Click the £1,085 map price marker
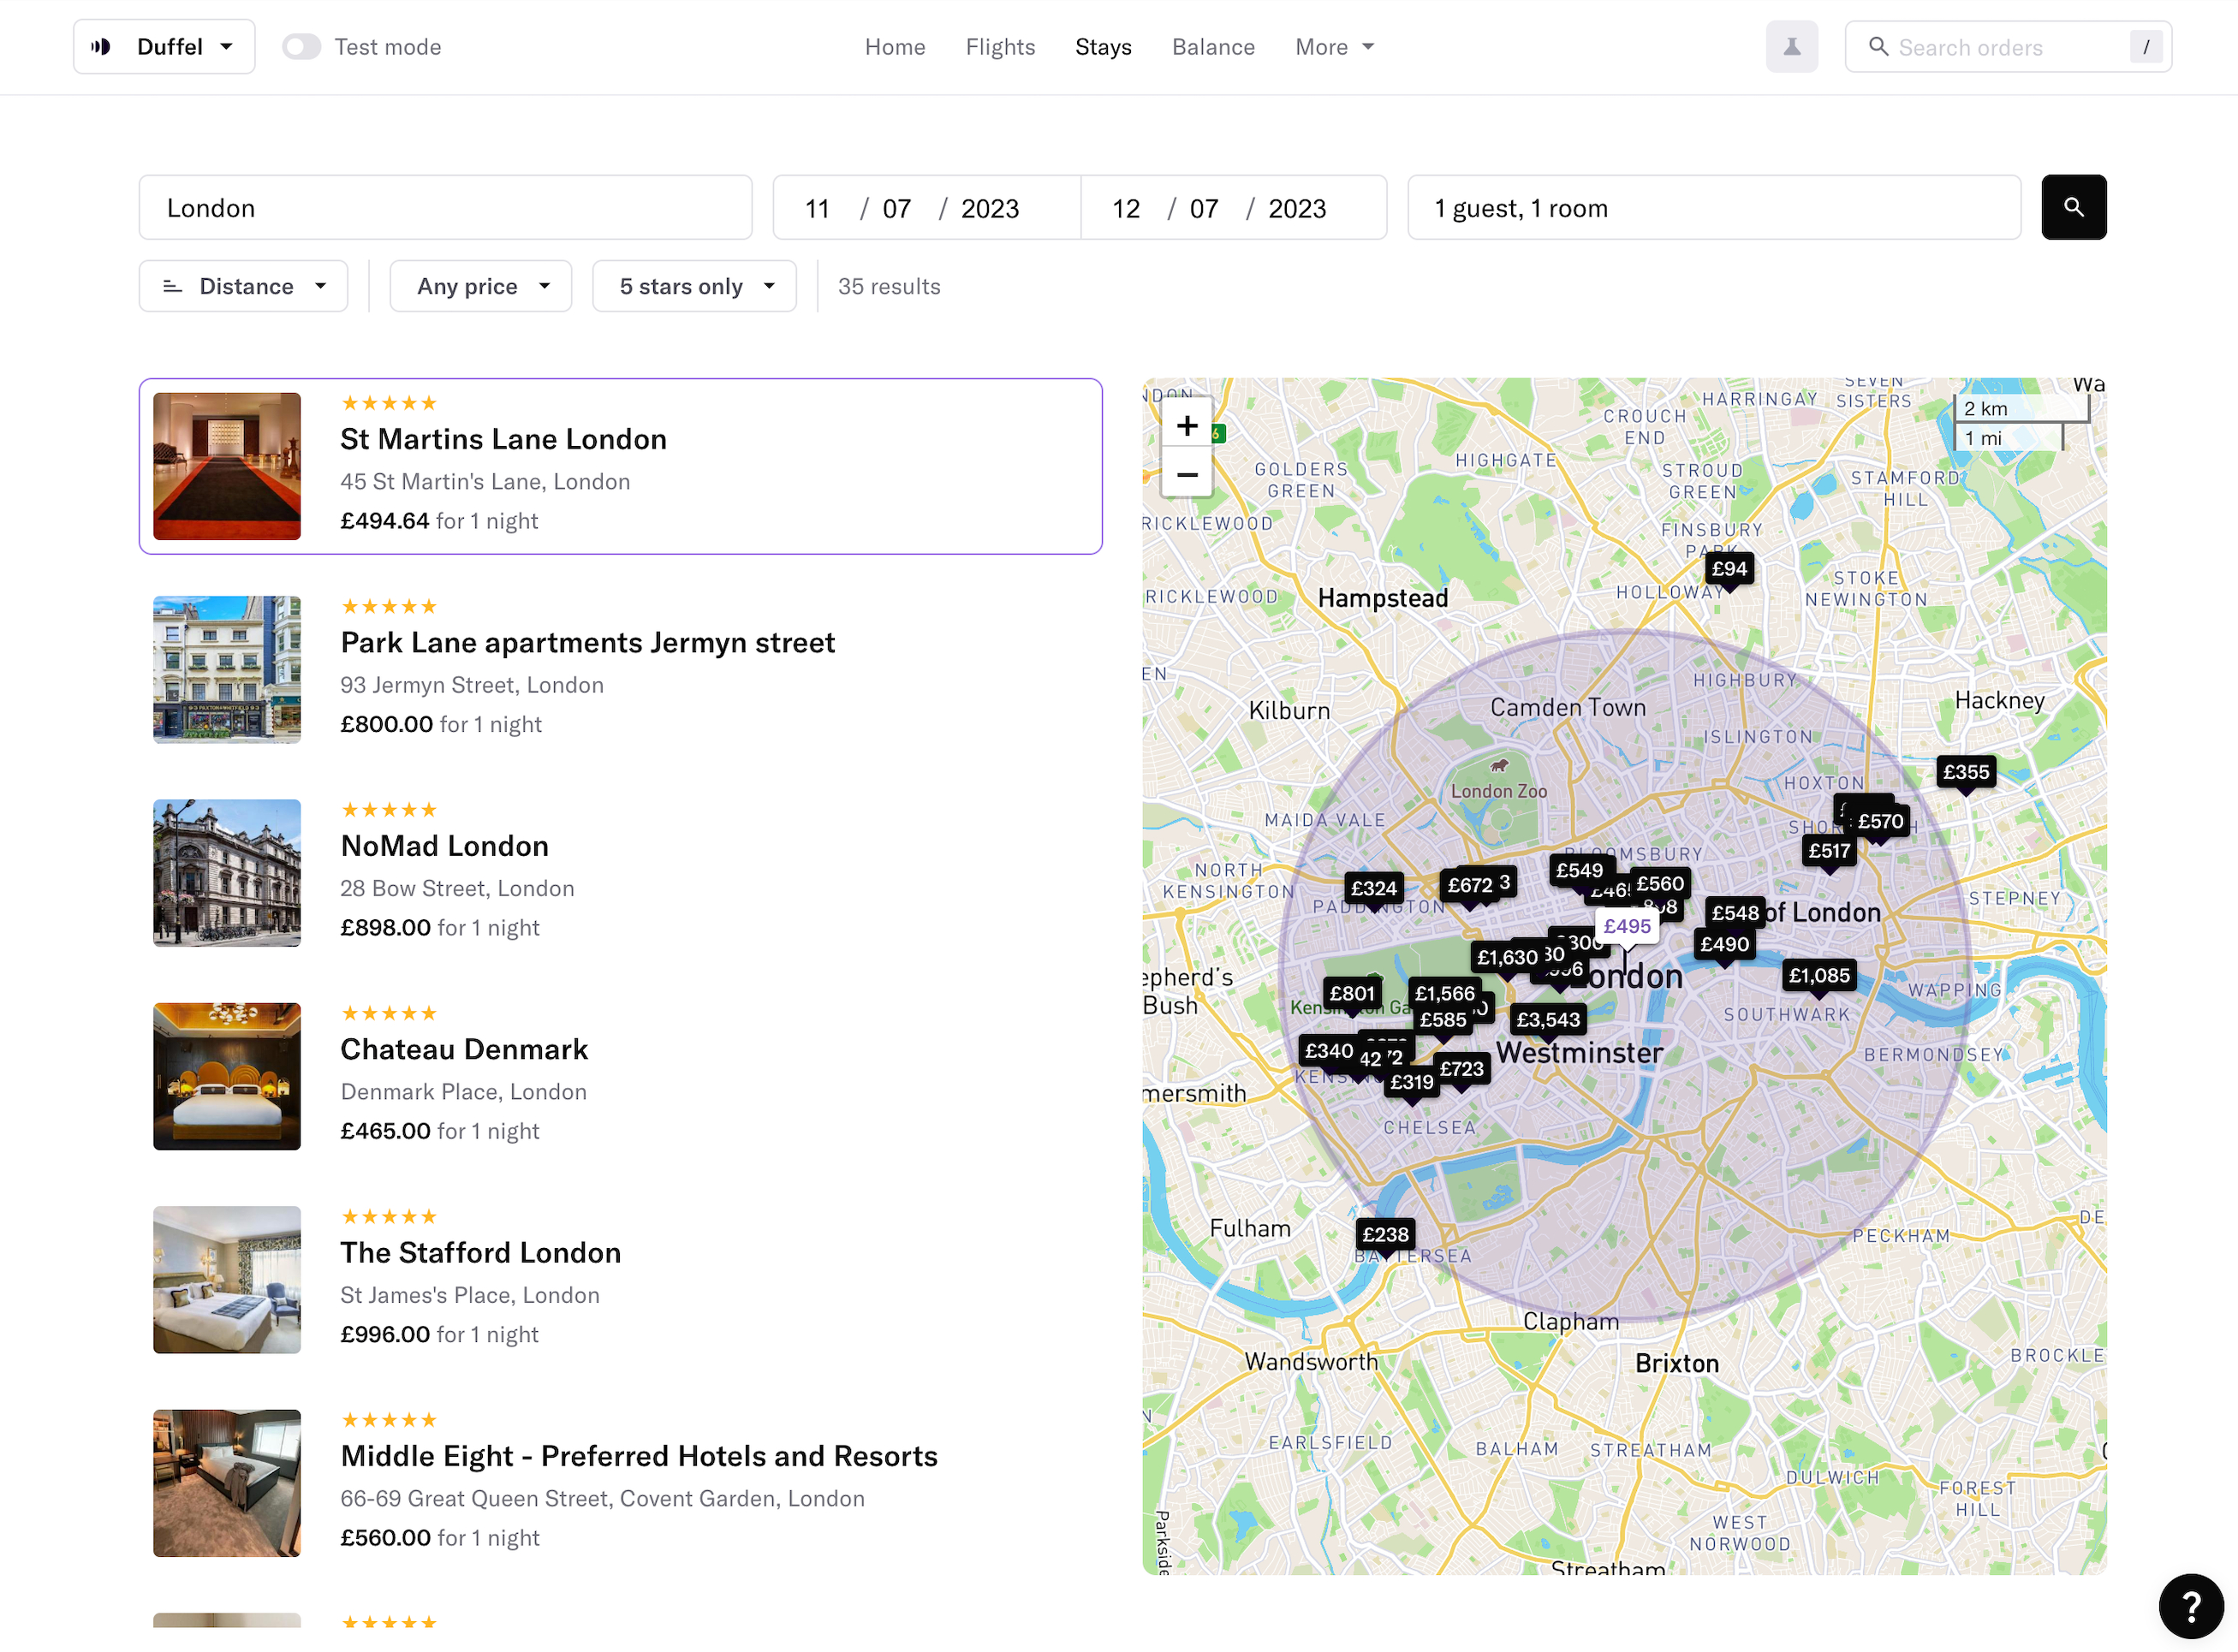Screen dimensions: 2238x1652 pos(1818,975)
